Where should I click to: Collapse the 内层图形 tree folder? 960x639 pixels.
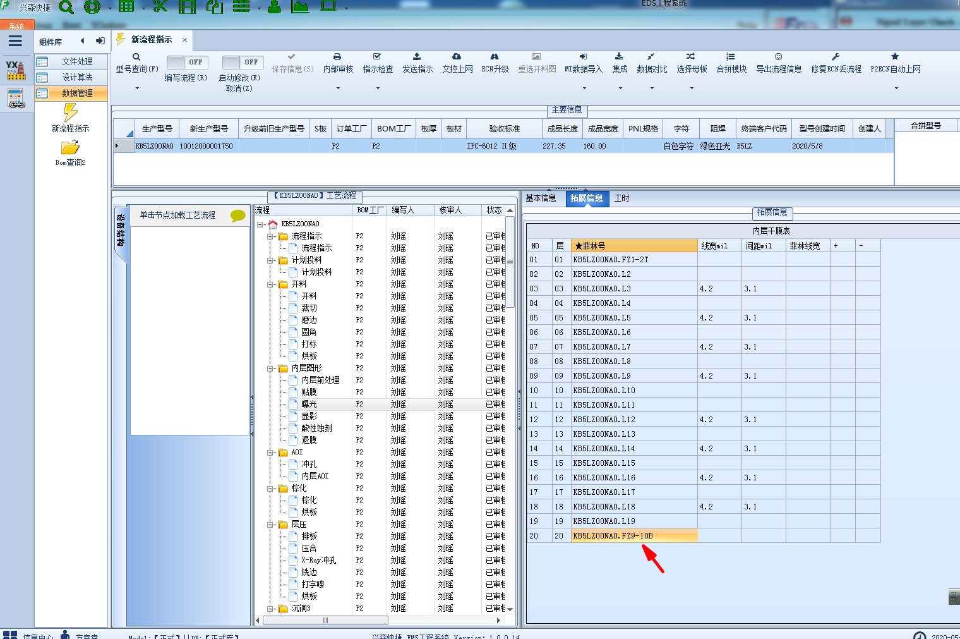point(270,368)
